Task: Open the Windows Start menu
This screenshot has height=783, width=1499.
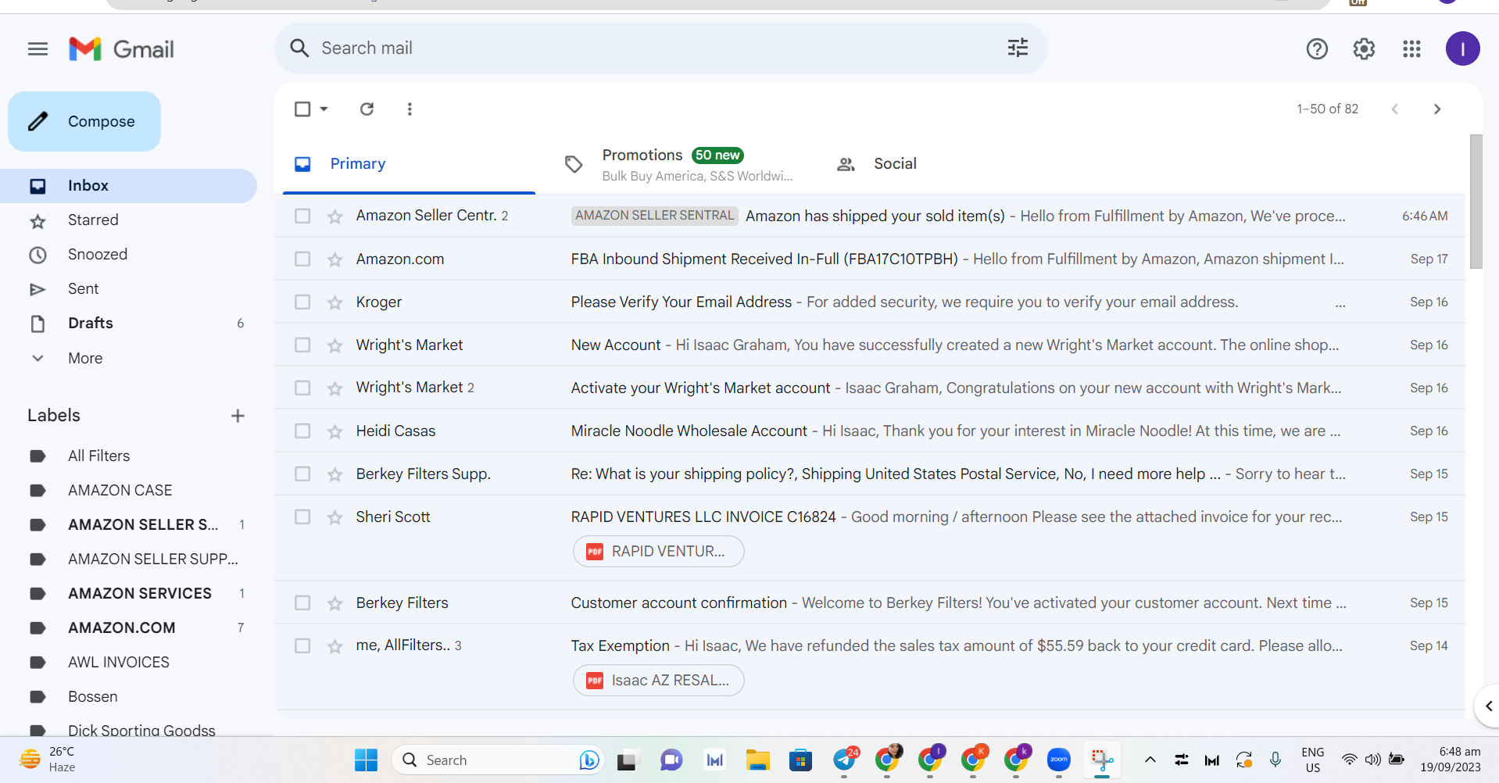Action: (x=366, y=760)
